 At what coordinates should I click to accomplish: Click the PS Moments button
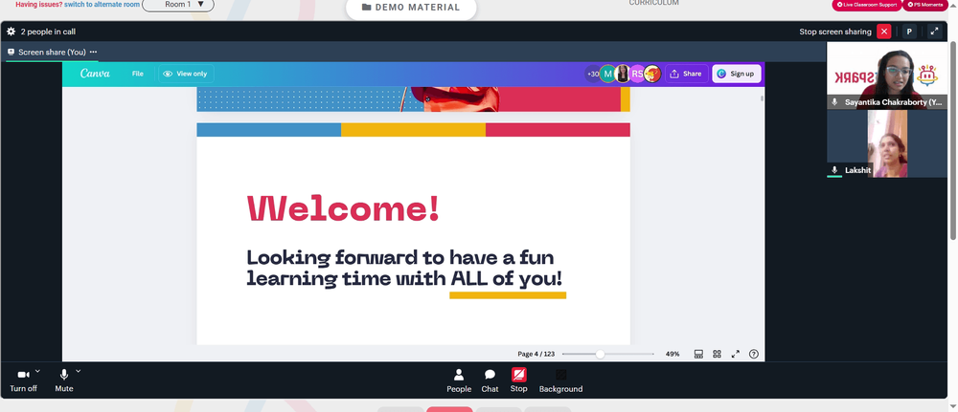(927, 5)
